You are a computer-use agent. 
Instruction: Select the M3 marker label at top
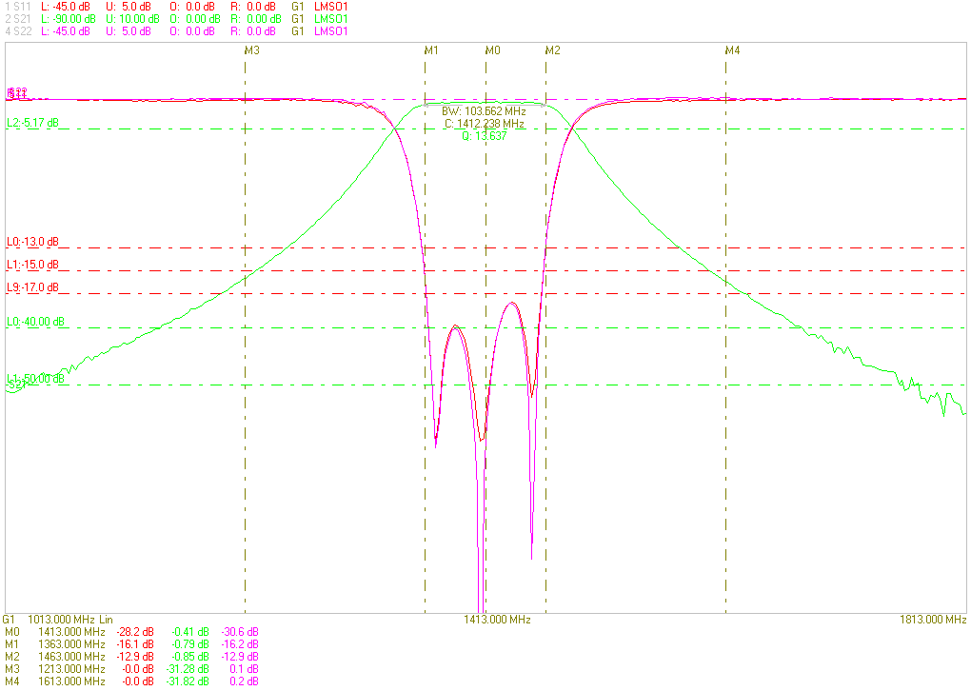point(251,50)
